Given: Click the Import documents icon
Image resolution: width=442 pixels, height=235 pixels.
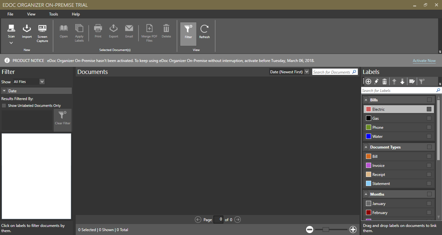Looking at the screenshot, I should pos(27,28).
